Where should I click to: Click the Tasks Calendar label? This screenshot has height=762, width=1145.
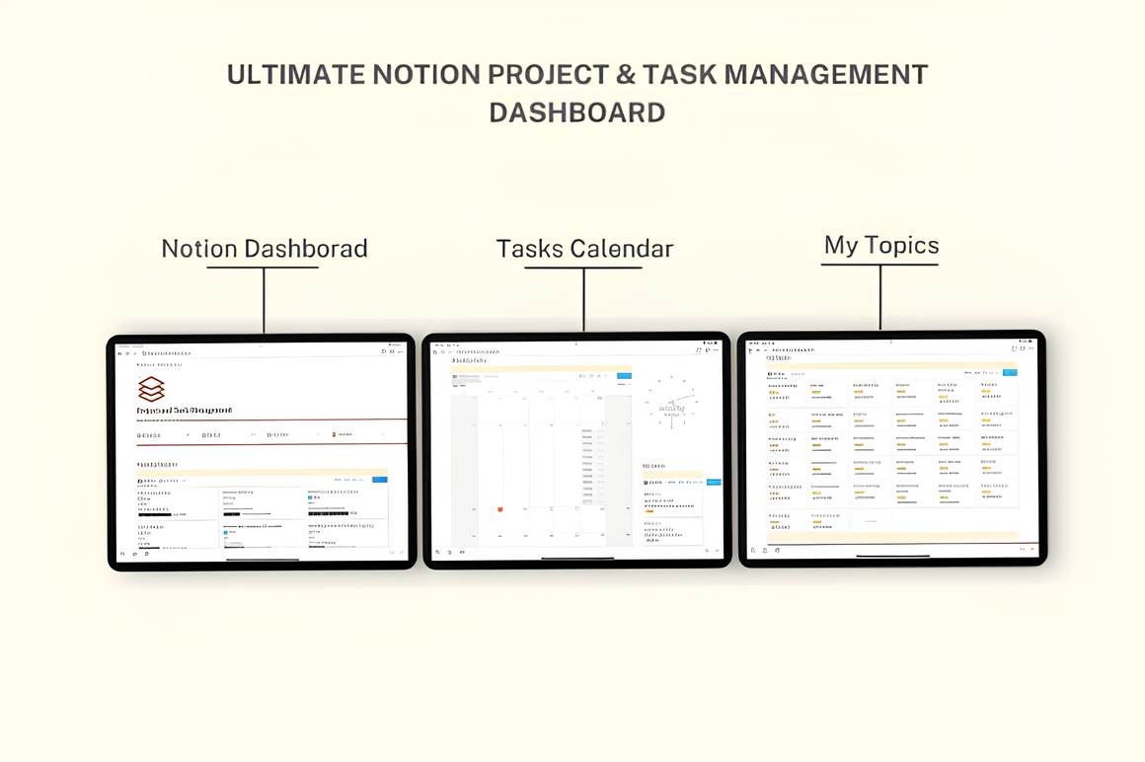pyautogui.click(x=584, y=249)
